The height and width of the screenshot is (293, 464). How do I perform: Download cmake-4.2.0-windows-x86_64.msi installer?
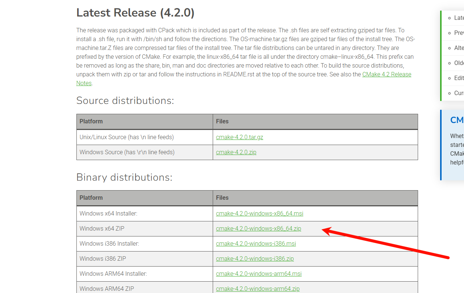pos(260,213)
